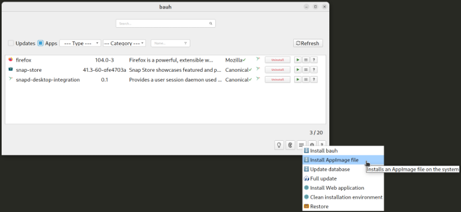Click the lightbulb suggestions icon button
The width and height of the screenshot is (461, 212).
pyautogui.click(x=279, y=145)
